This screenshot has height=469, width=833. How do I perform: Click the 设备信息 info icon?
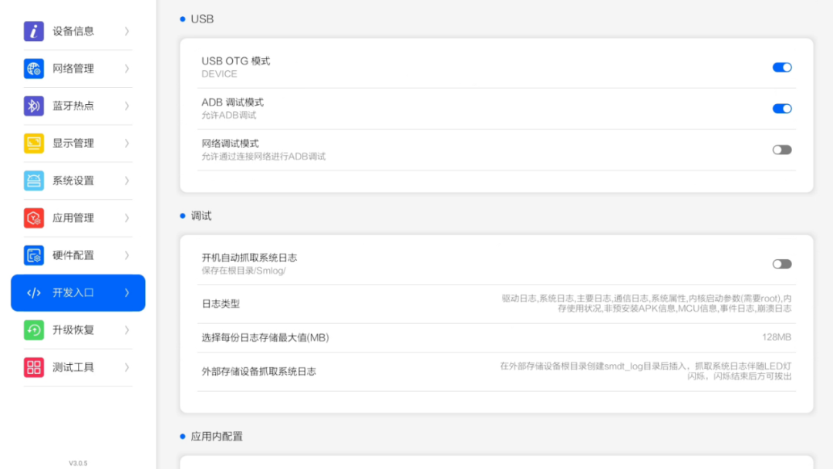coord(33,32)
